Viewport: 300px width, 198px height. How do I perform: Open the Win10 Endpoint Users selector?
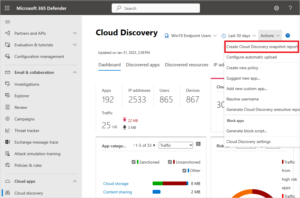tap(191, 35)
